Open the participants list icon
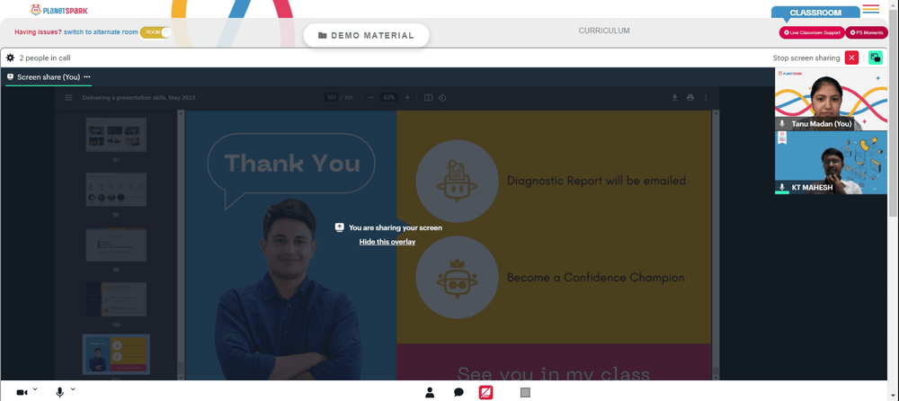This screenshot has width=899, height=401. click(x=430, y=392)
